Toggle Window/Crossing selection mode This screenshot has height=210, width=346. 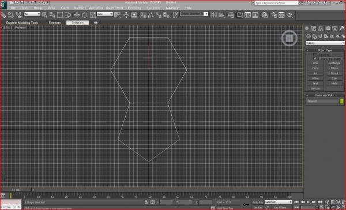(67, 15)
